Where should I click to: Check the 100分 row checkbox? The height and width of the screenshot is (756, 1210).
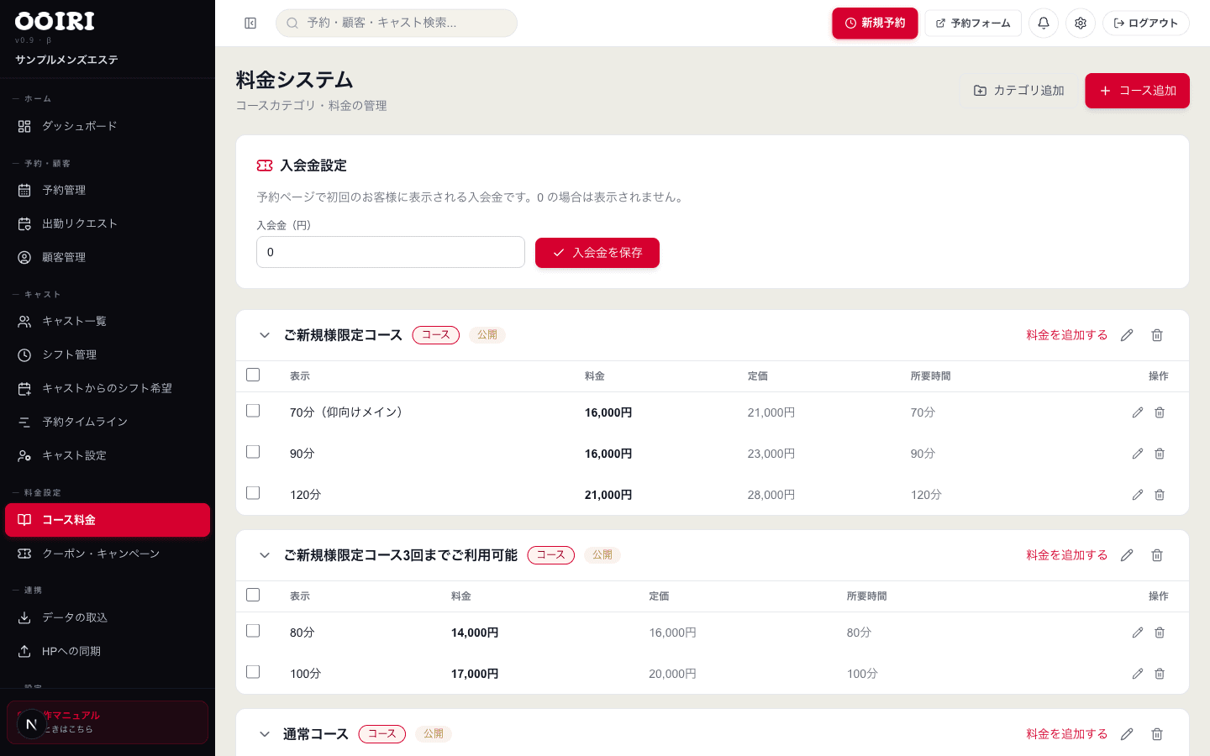(253, 672)
